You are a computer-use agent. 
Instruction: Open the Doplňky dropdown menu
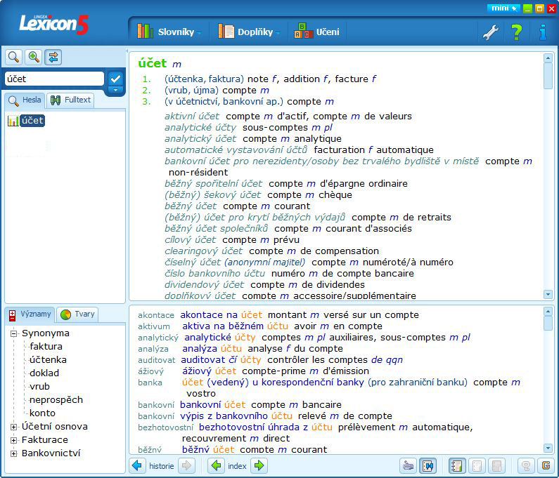(249, 32)
